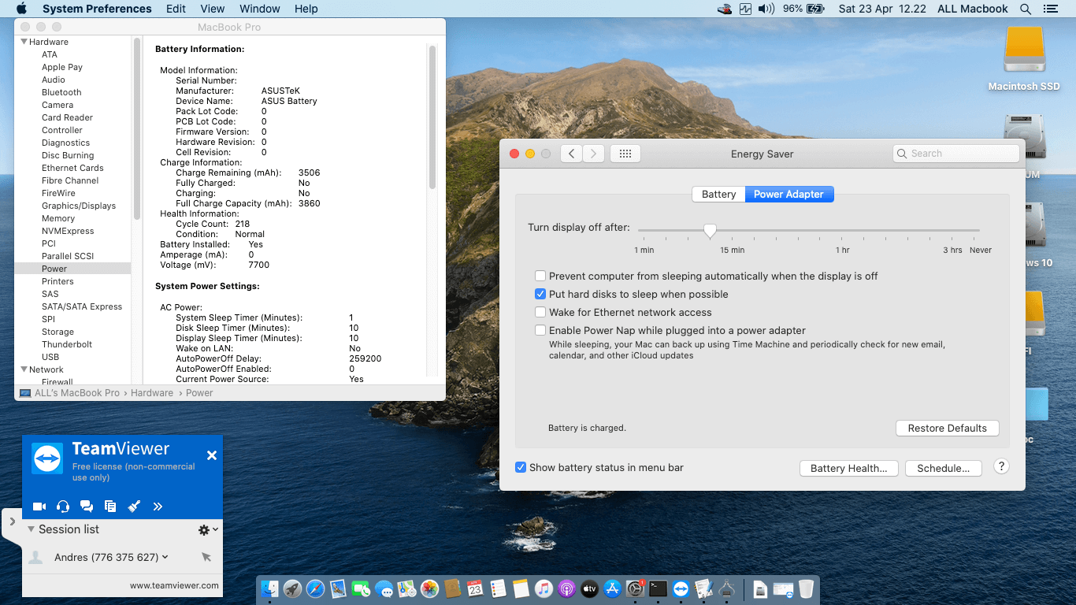Click the Energy Saver help question mark
The width and height of the screenshot is (1076, 605).
(x=1001, y=466)
